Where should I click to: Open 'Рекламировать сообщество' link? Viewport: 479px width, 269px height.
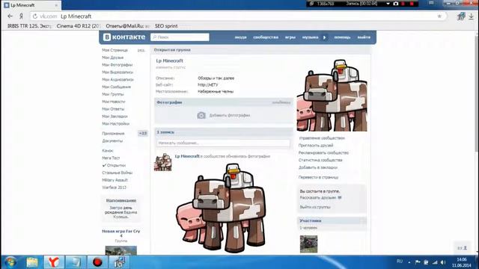point(323,152)
